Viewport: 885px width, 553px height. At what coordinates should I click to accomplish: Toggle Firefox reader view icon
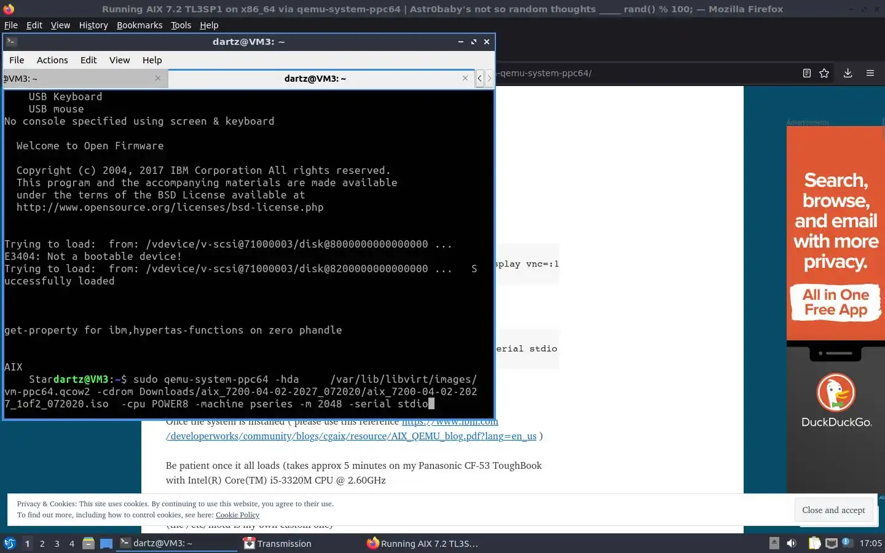[806, 73]
